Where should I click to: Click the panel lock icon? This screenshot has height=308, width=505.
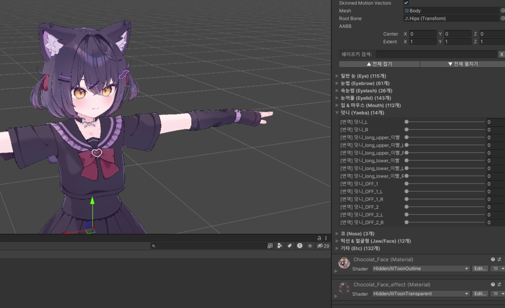(x=319, y=238)
